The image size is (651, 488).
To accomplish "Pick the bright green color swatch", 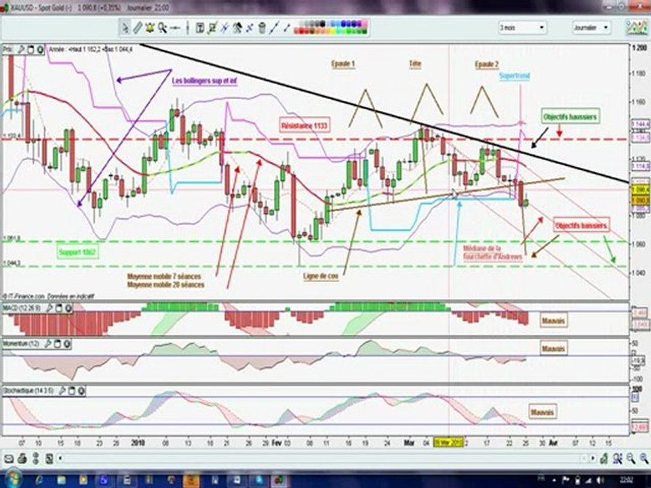I will [349, 31].
